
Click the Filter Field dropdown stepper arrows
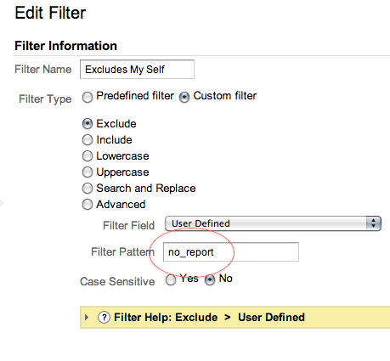374,223
